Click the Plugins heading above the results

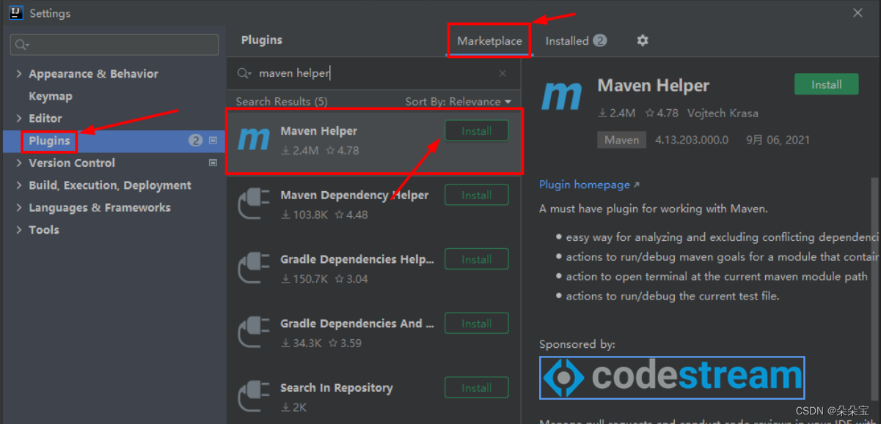click(x=262, y=40)
